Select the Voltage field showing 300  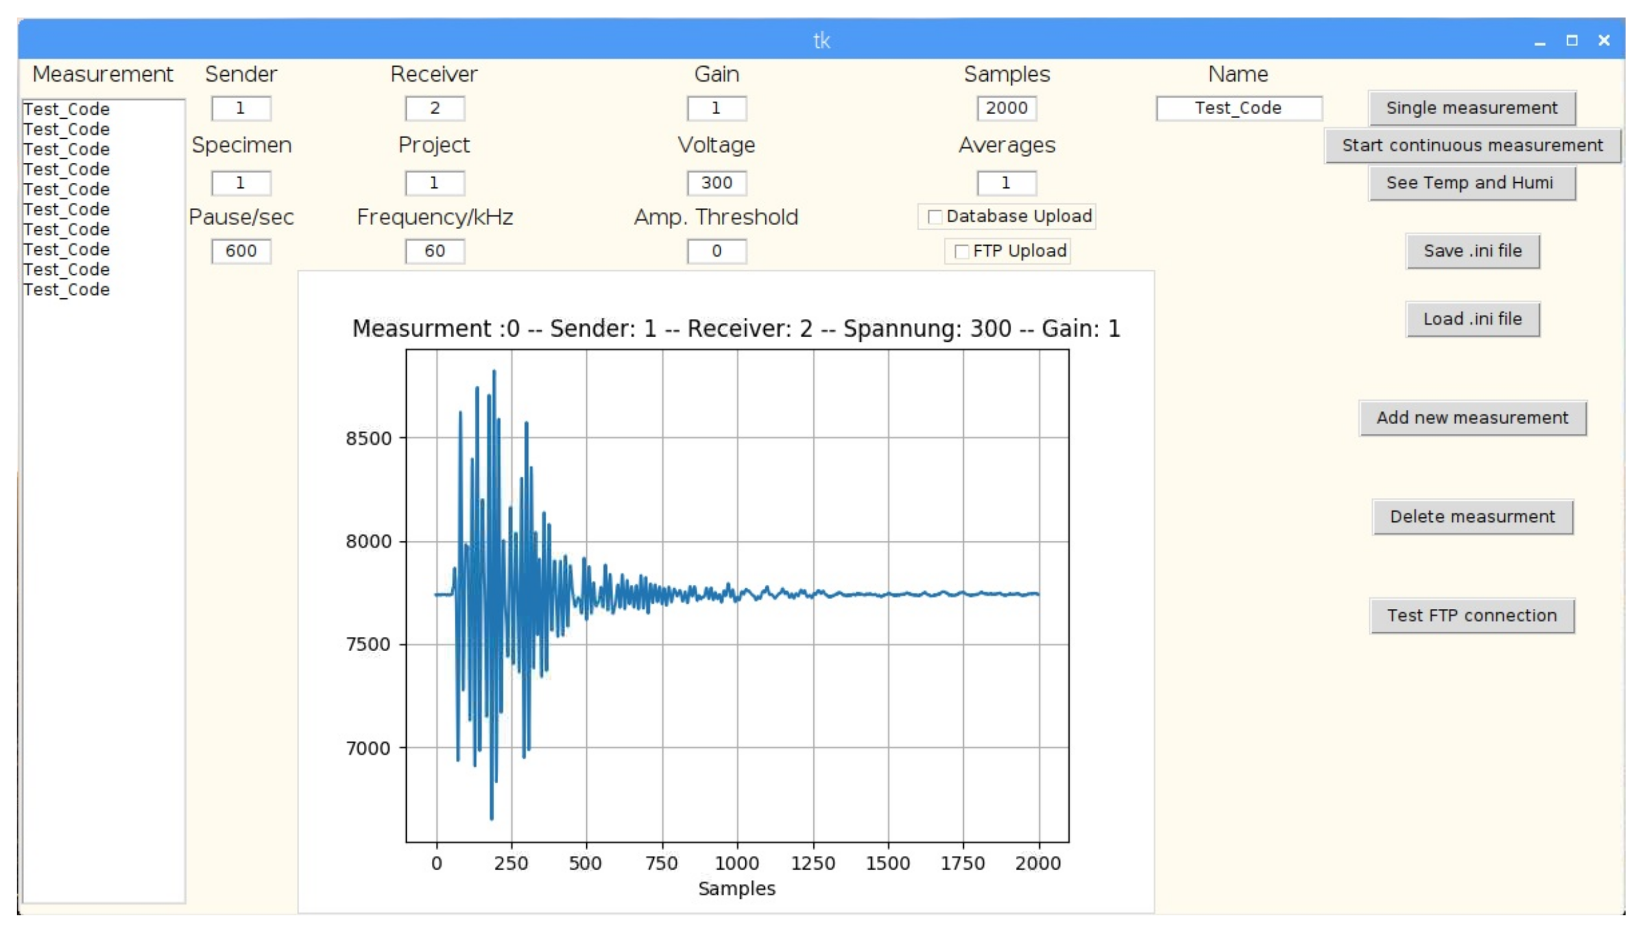pyautogui.click(x=716, y=183)
